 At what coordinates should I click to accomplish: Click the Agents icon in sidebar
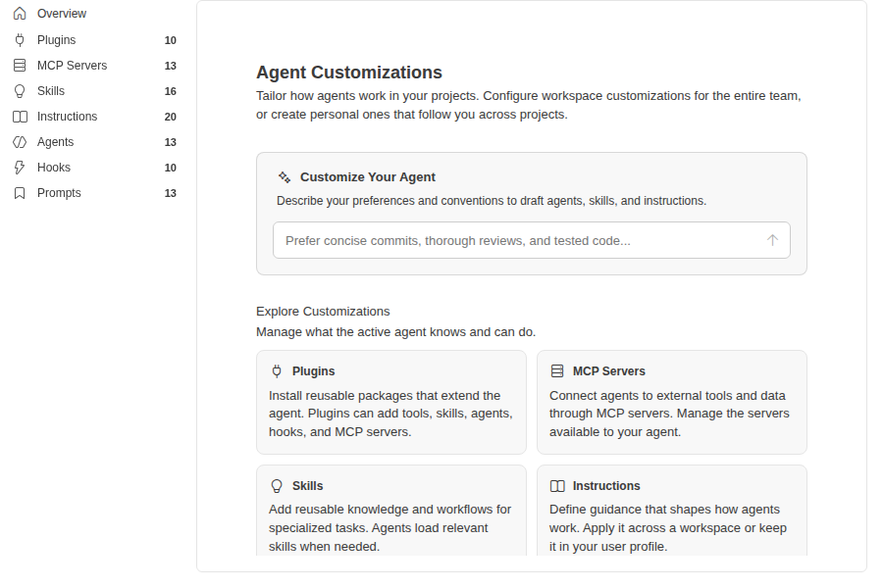click(x=20, y=142)
